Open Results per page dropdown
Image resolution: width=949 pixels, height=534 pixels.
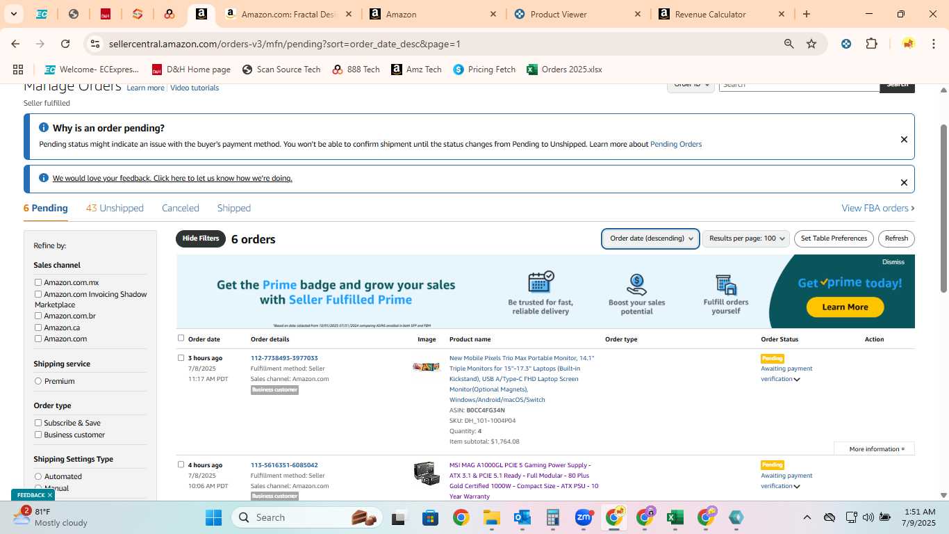(x=746, y=238)
